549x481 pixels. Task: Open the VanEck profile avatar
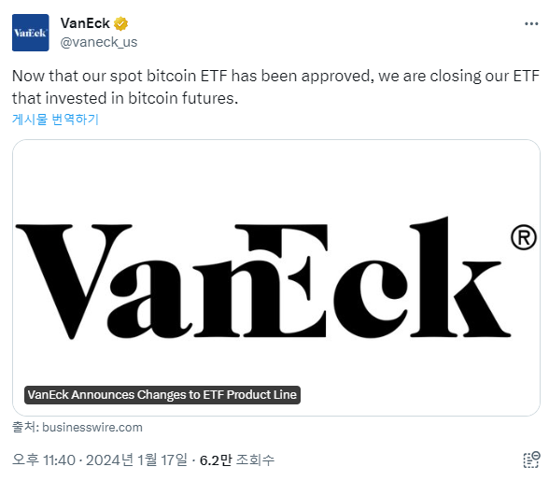pyautogui.click(x=31, y=33)
